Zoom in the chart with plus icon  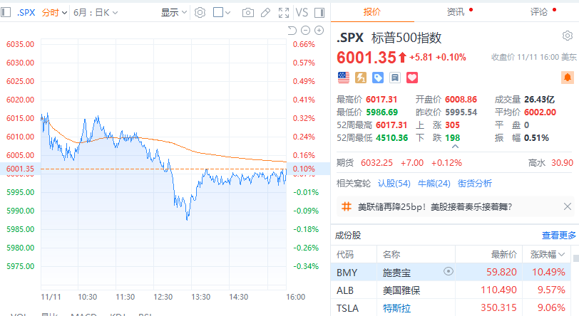pyautogui.click(x=318, y=30)
